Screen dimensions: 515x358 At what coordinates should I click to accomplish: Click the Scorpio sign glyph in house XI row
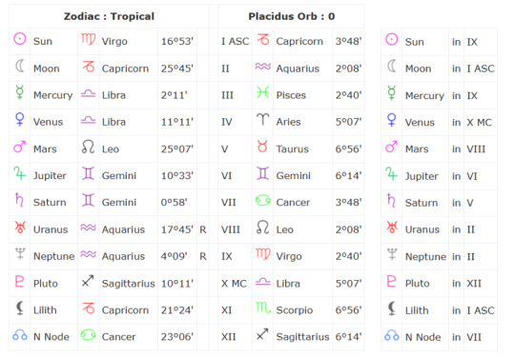263,308
